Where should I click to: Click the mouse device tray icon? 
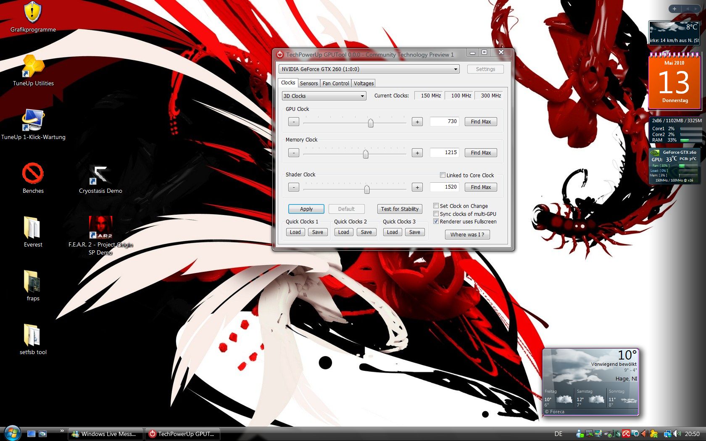point(616,434)
